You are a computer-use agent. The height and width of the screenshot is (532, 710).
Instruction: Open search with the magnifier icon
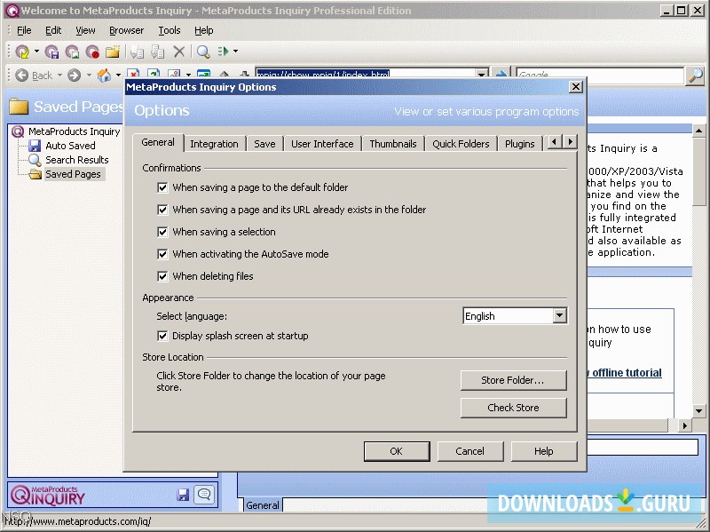[x=202, y=52]
